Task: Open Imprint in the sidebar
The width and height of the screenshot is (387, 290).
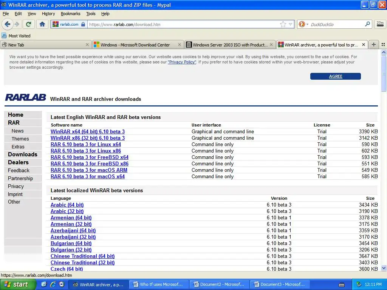Action: tap(15, 194)
